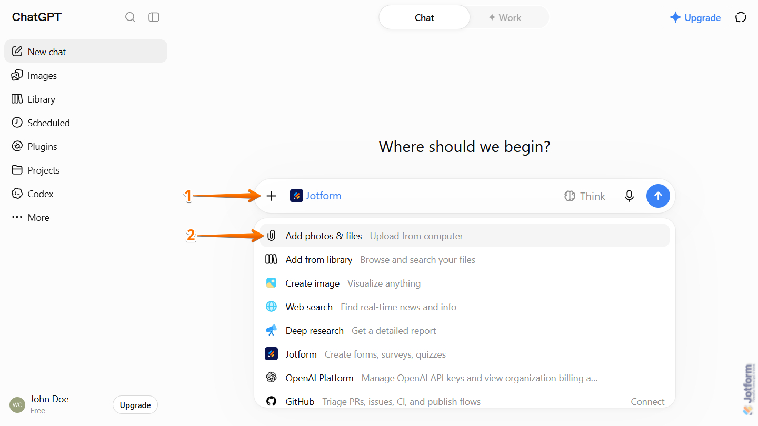This screenshot has width=758, height=426.
Task: Send message with the blue arrow button
Action: (658, 196)
